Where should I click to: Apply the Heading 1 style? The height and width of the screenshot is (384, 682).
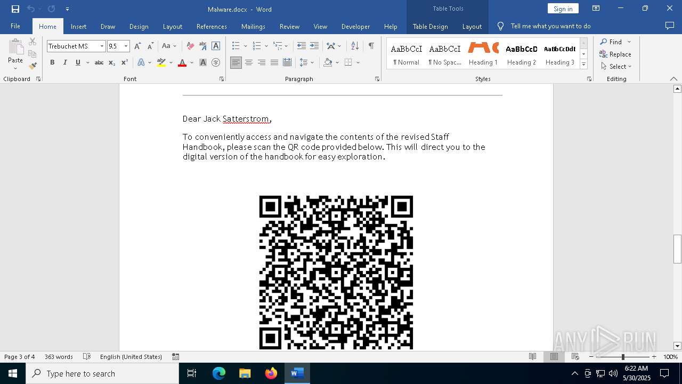click(483, 54)
